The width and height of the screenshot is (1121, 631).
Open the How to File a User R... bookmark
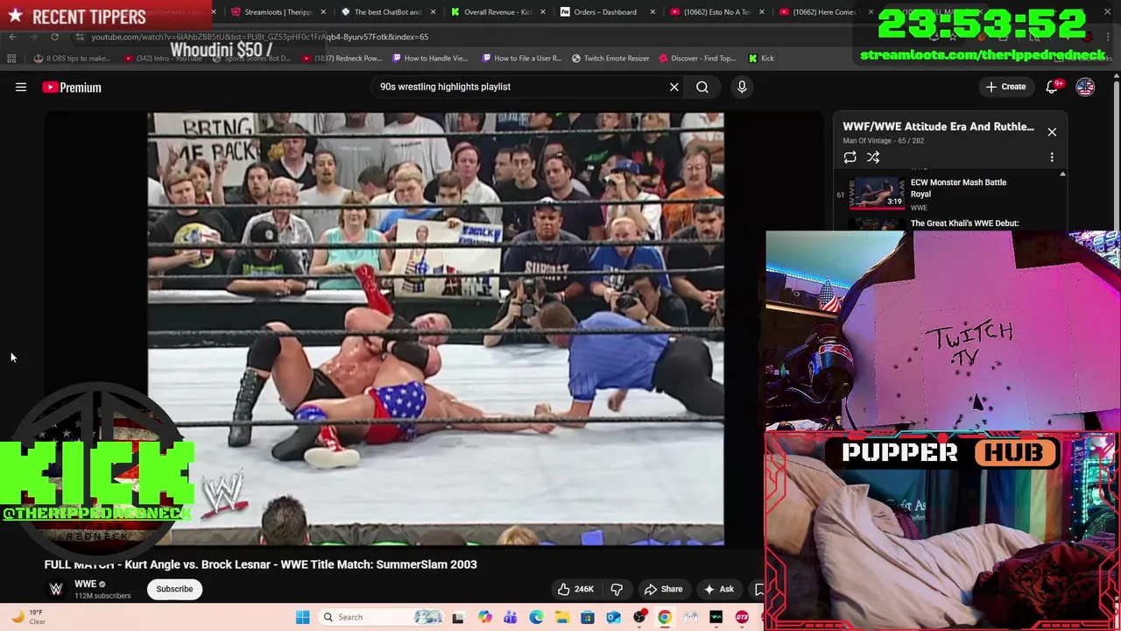pos(522,58)
